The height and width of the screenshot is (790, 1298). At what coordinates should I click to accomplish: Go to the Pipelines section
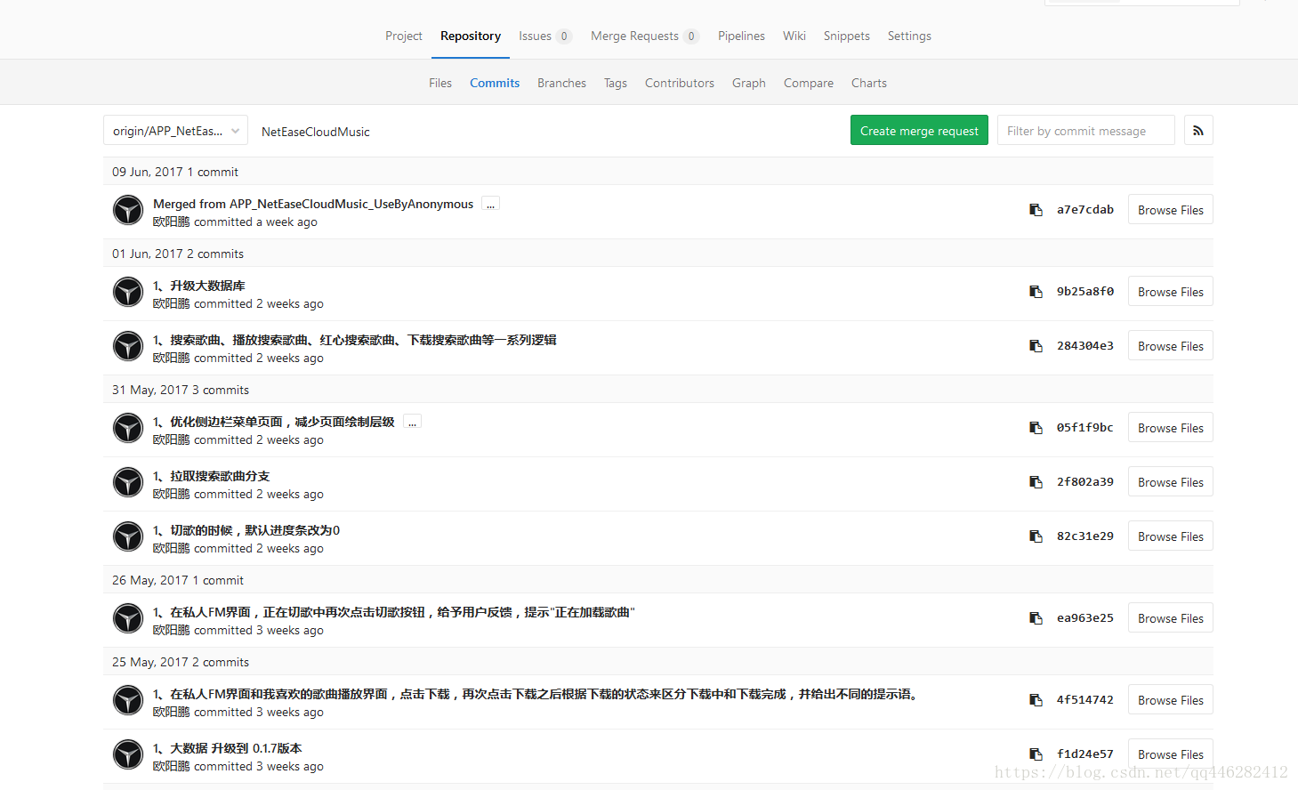(x=741, y=36)
